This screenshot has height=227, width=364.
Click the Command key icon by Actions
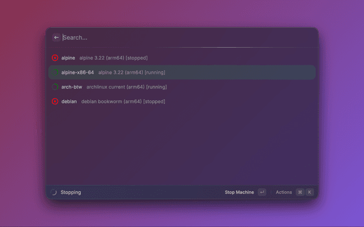point(300,192)
